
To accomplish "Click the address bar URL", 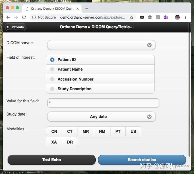I will pyautogui.click(x=92, y=17).
